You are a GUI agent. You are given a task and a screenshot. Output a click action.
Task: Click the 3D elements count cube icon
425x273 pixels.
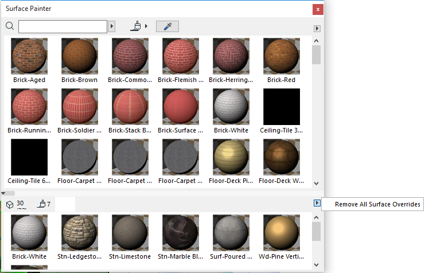tap(9, 204)
